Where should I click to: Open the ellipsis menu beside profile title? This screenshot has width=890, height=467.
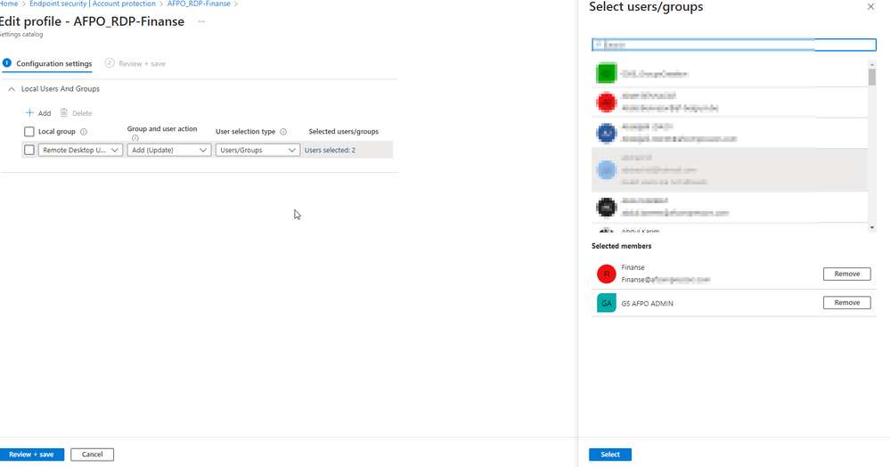pos(201,21)
